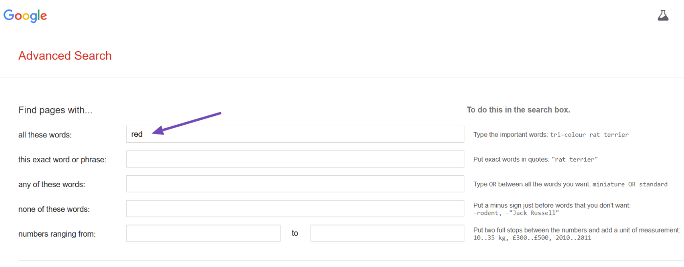Click the 'all these words:' label

(45, 135)
